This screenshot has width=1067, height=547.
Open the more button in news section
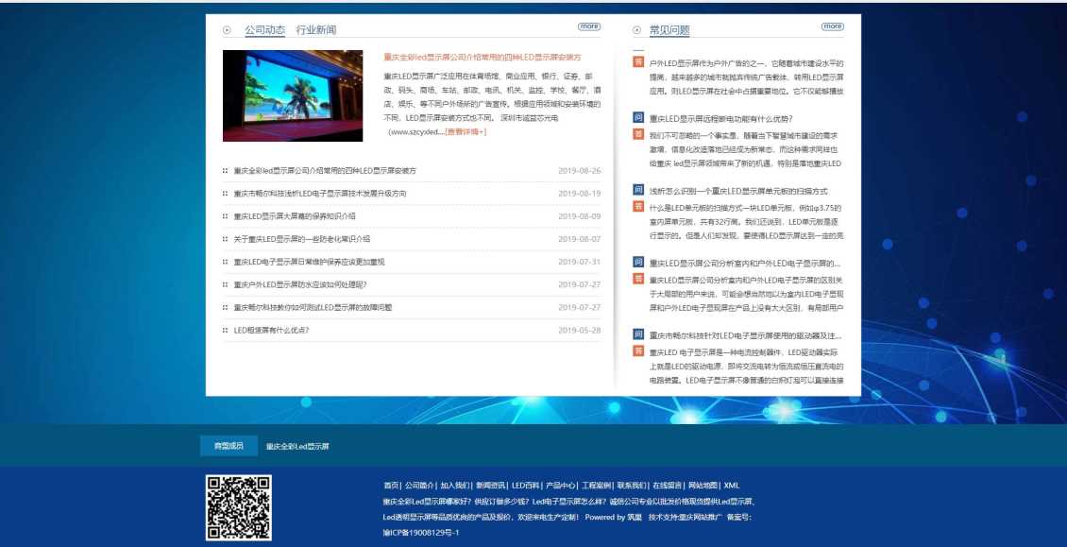click(x=588, y=26)
